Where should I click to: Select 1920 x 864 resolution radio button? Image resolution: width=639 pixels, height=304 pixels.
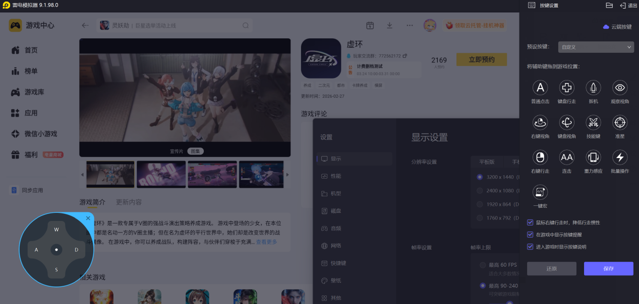(x=480, y=204)
